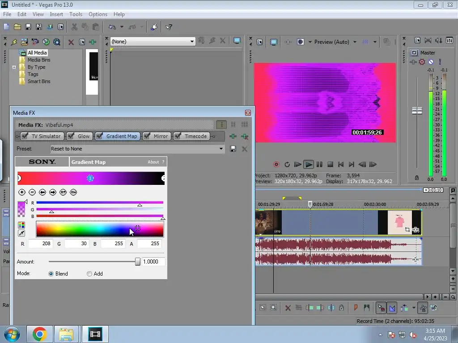Screen dimensions: 458x343
Task: Toggle the TV Simulator effect checkbox
Action: 25,136
